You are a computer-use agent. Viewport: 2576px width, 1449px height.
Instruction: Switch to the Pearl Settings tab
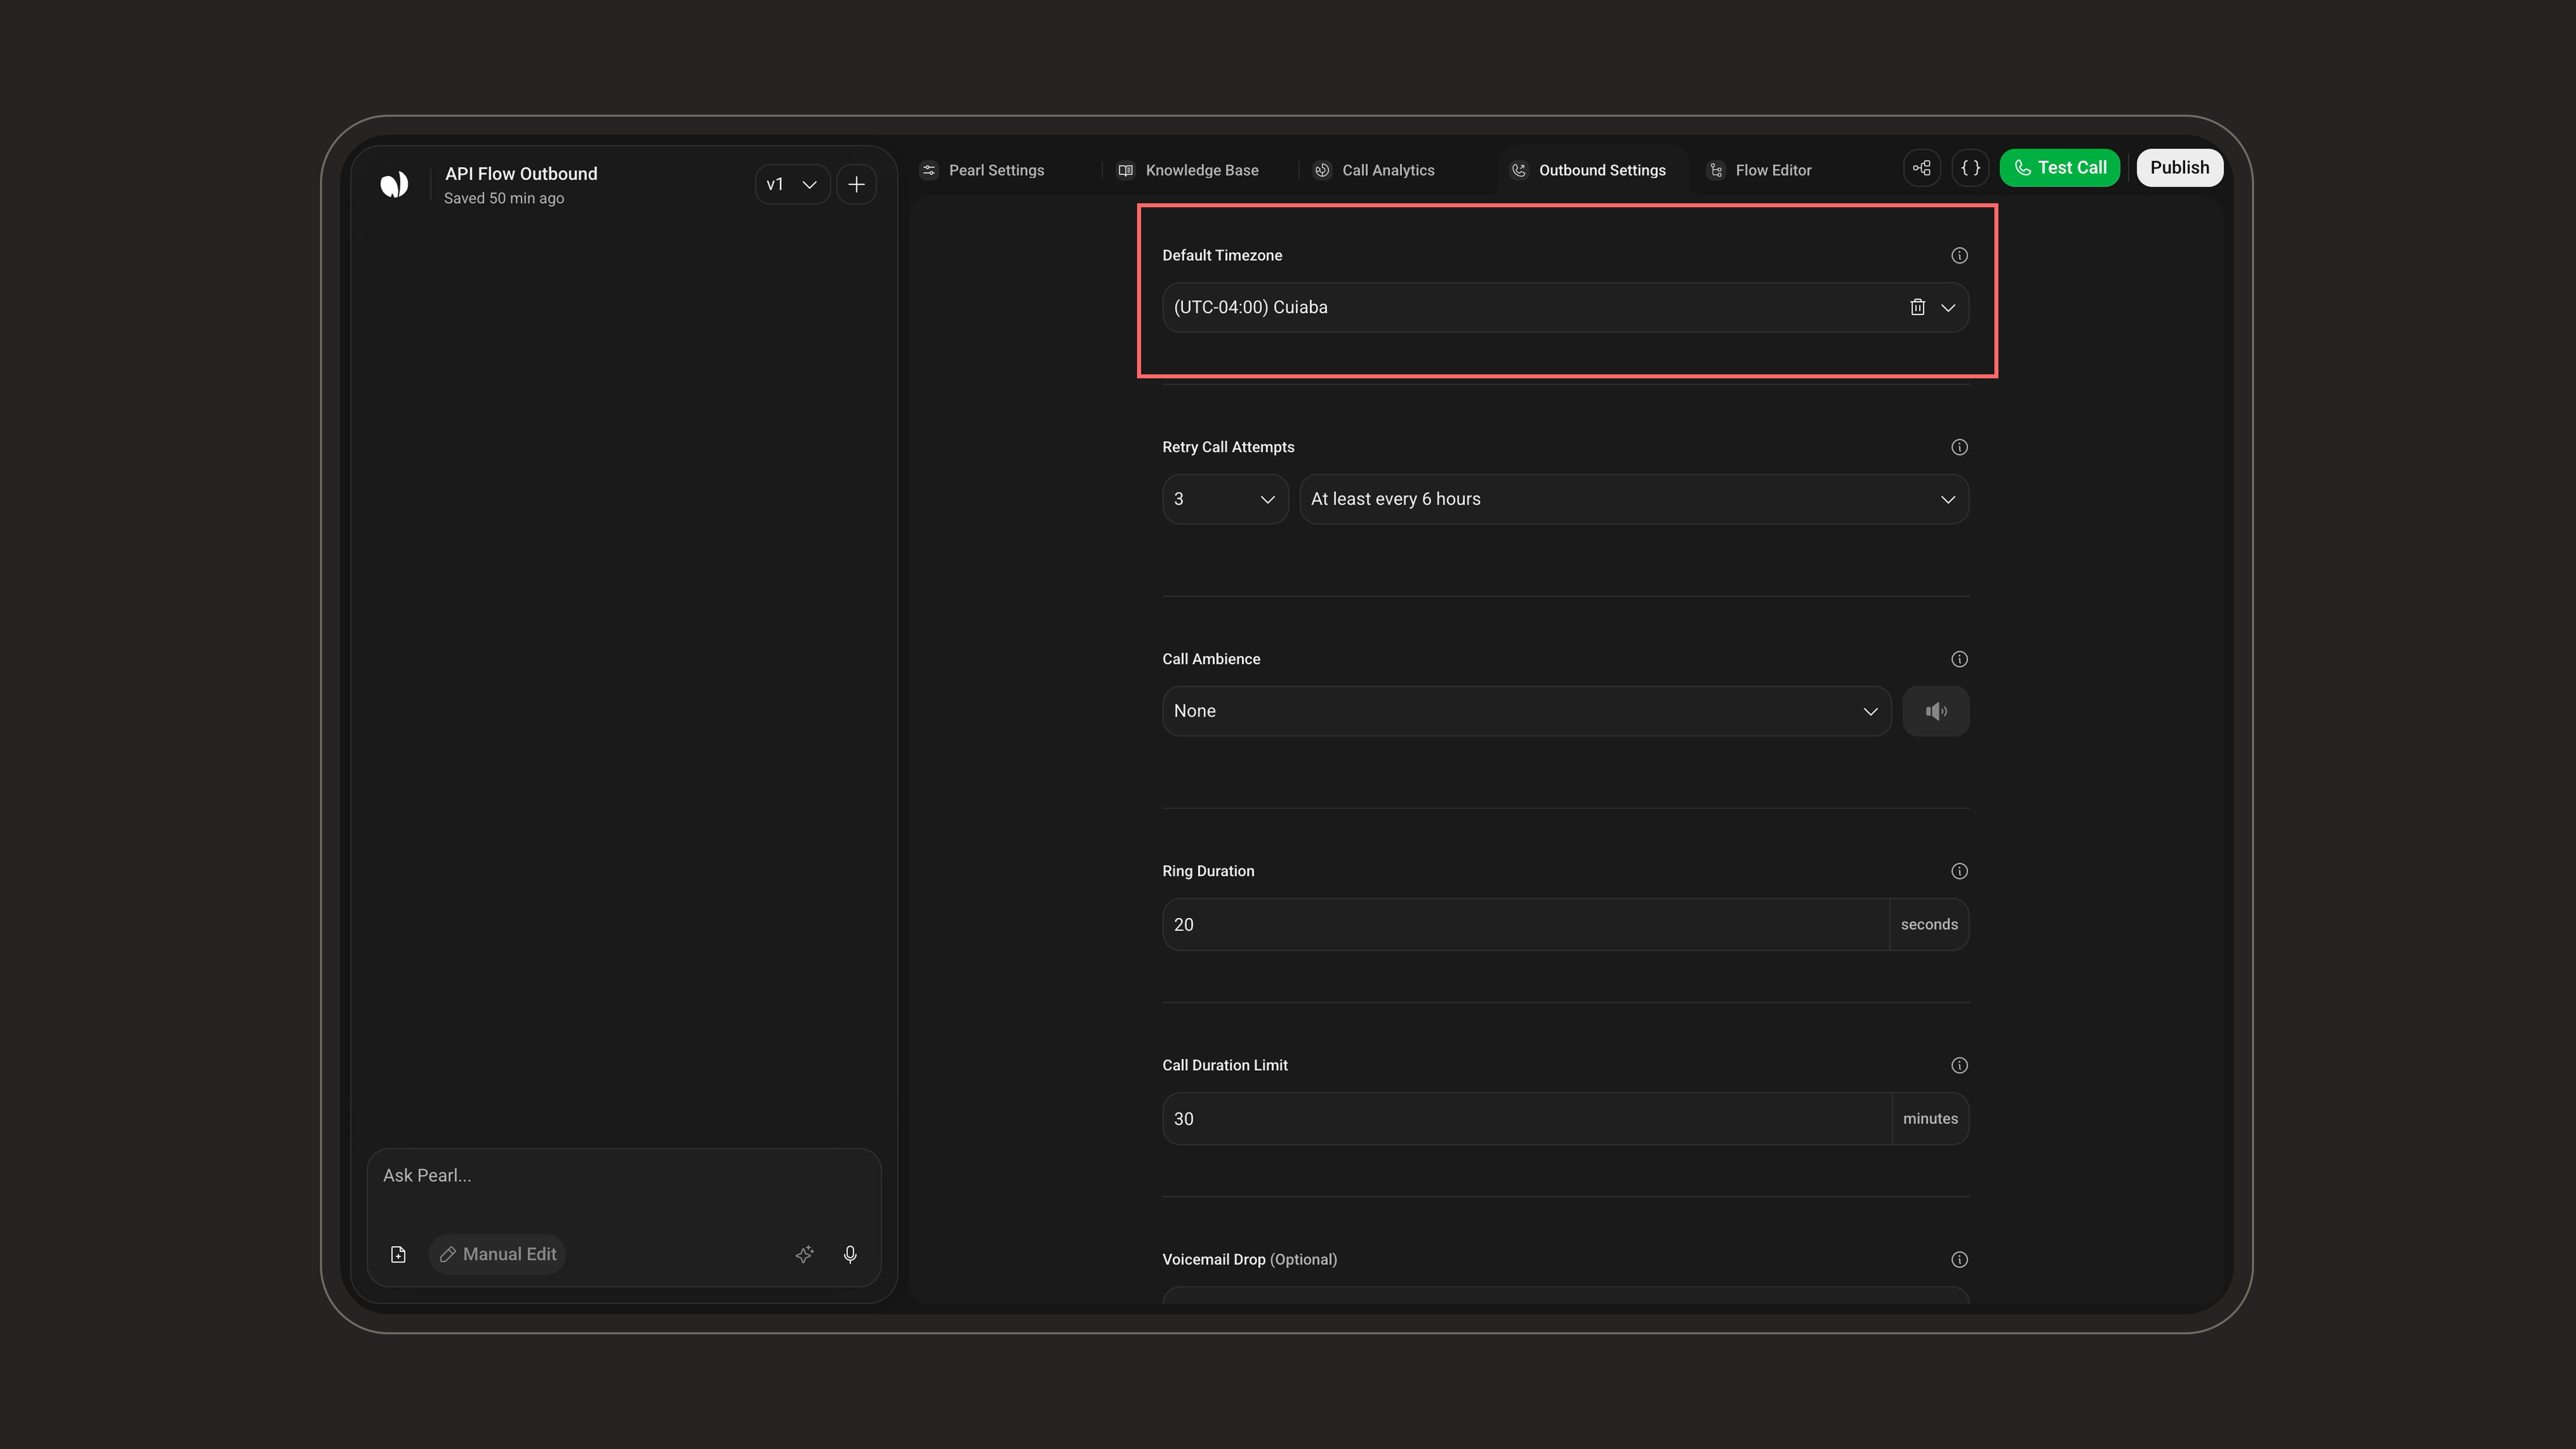point(983,170)
